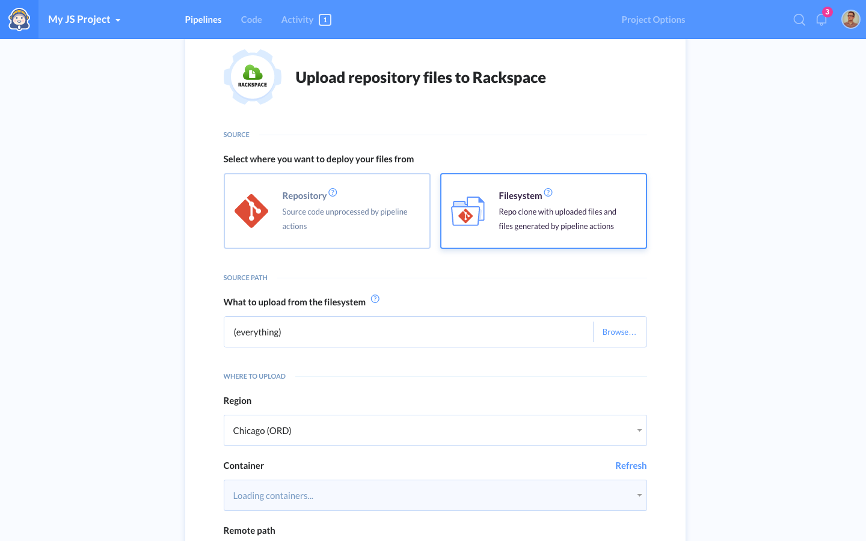Click 'Repo clone with uploaded files' description
Image resolution: width=866 pixels, height=541 pixels.
pyautogui.click(x=557, y=219)
